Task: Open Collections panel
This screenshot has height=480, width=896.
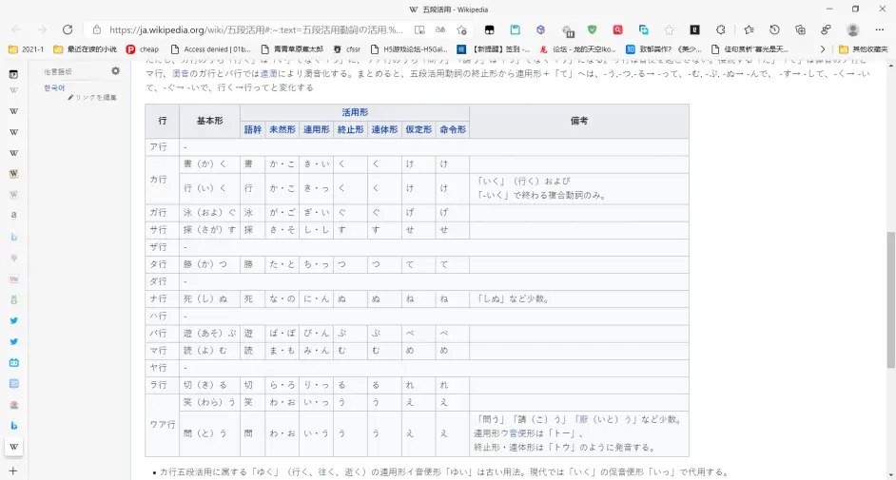Action: point(800,29)
